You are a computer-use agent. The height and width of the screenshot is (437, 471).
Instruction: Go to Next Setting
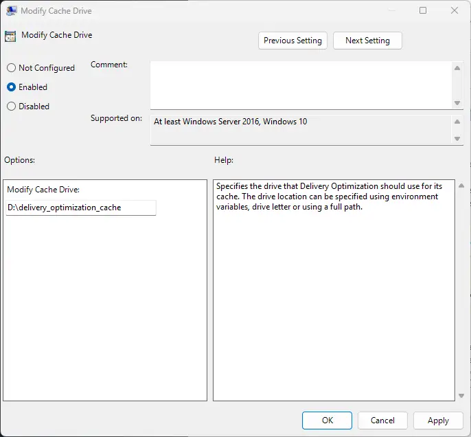point(367,41)
